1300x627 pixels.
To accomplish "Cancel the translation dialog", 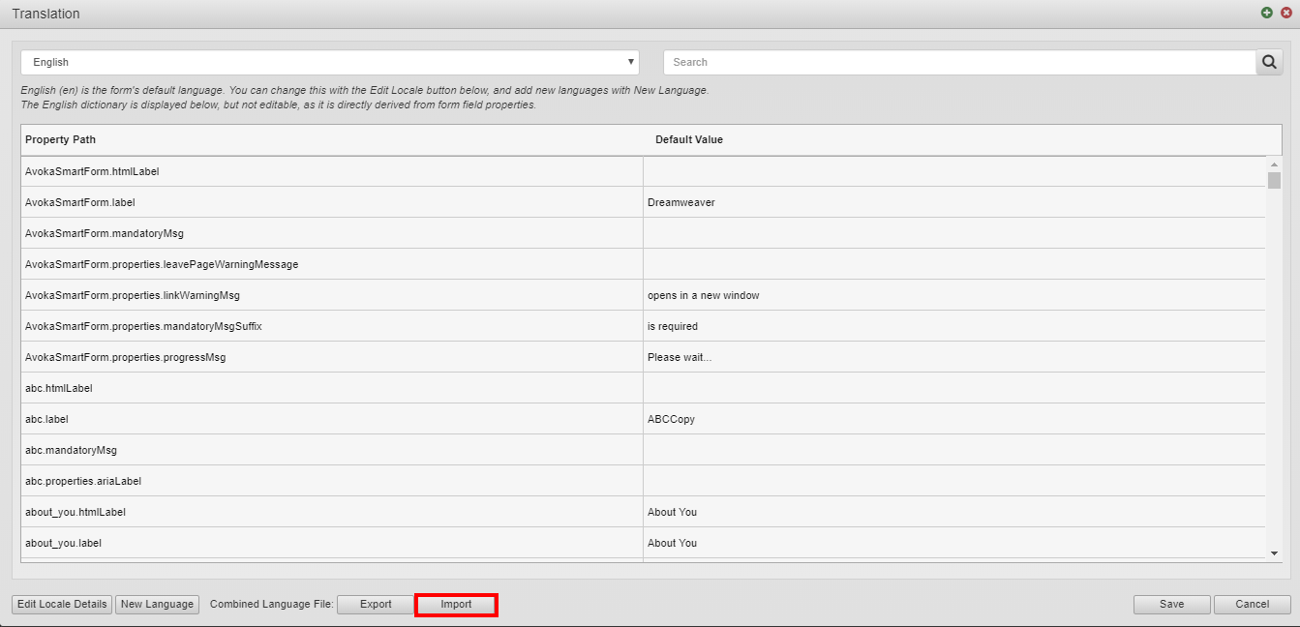I will click(x=1252, y=604).
